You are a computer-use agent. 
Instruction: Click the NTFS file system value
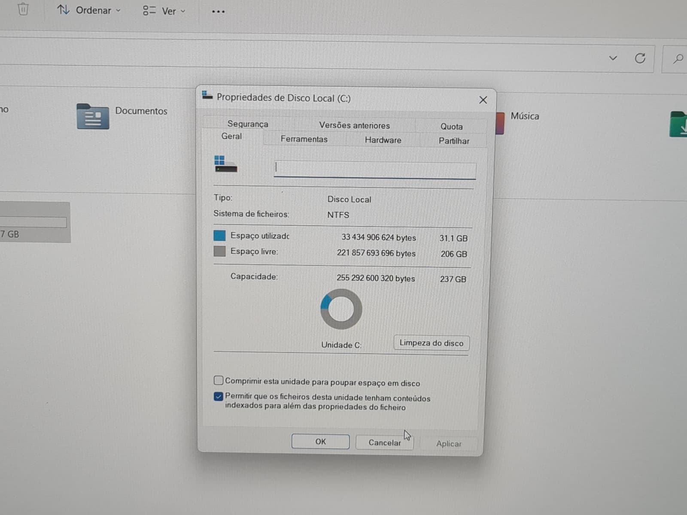point(338,215)
